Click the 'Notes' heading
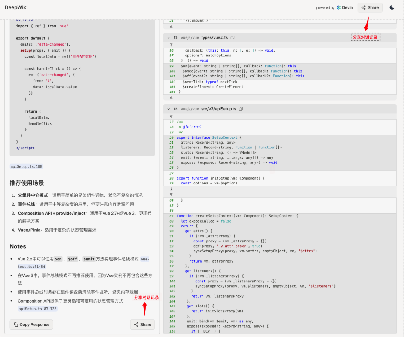The height and width of the screenshot is (337, 404). pyautogui.click(x=18, y=246)
